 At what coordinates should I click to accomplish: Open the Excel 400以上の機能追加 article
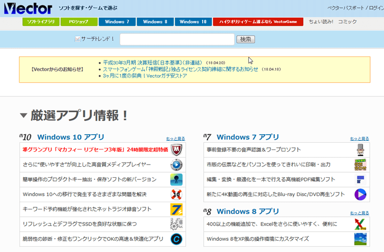[x=272, y=224]
